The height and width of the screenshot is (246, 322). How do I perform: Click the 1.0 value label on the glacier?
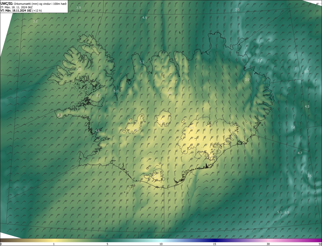pyautogui.click(x=161, y=121)
